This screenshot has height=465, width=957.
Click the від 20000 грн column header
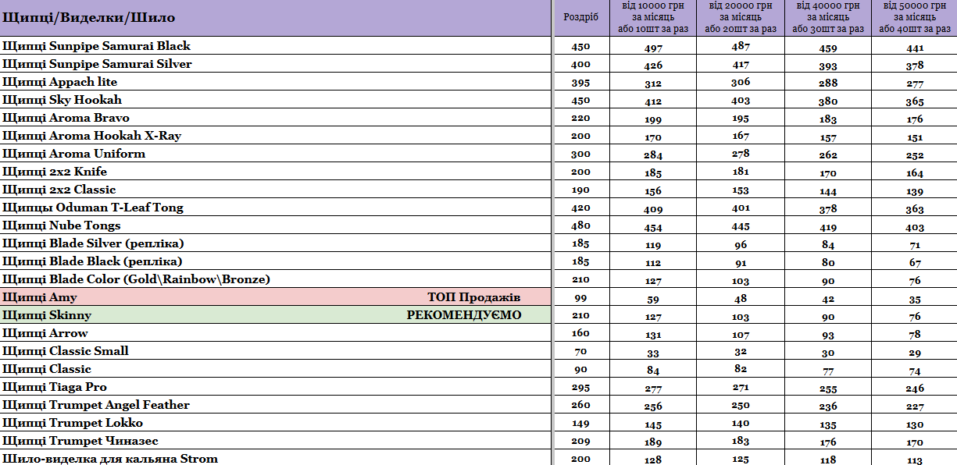[x=741, y=18]
